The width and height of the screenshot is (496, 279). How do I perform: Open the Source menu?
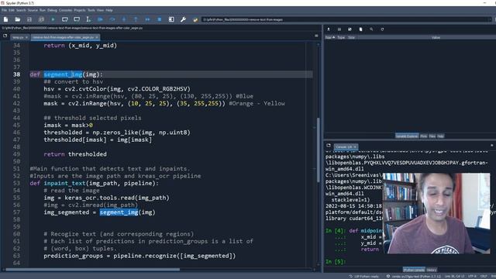pos(33,10)
